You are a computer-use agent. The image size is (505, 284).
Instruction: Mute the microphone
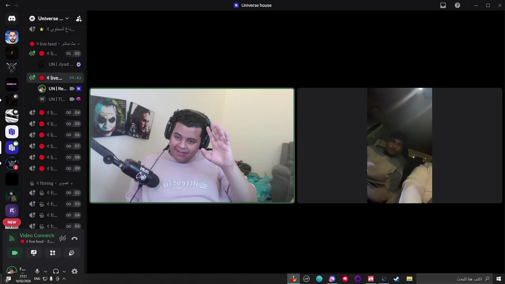pos(37,271)
